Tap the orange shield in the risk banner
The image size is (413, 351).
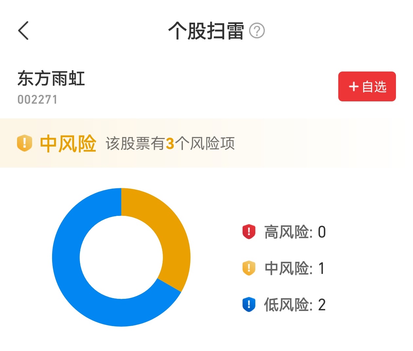coord(25,143)
